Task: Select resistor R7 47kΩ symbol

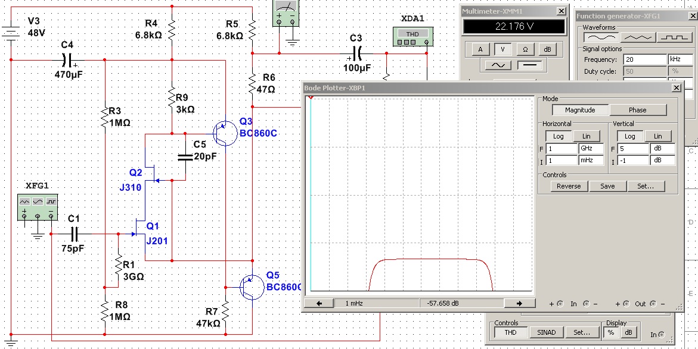Action: (226, 310)
